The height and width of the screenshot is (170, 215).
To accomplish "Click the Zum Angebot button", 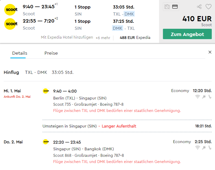I will pyautogui.click(x=187, y=34).
